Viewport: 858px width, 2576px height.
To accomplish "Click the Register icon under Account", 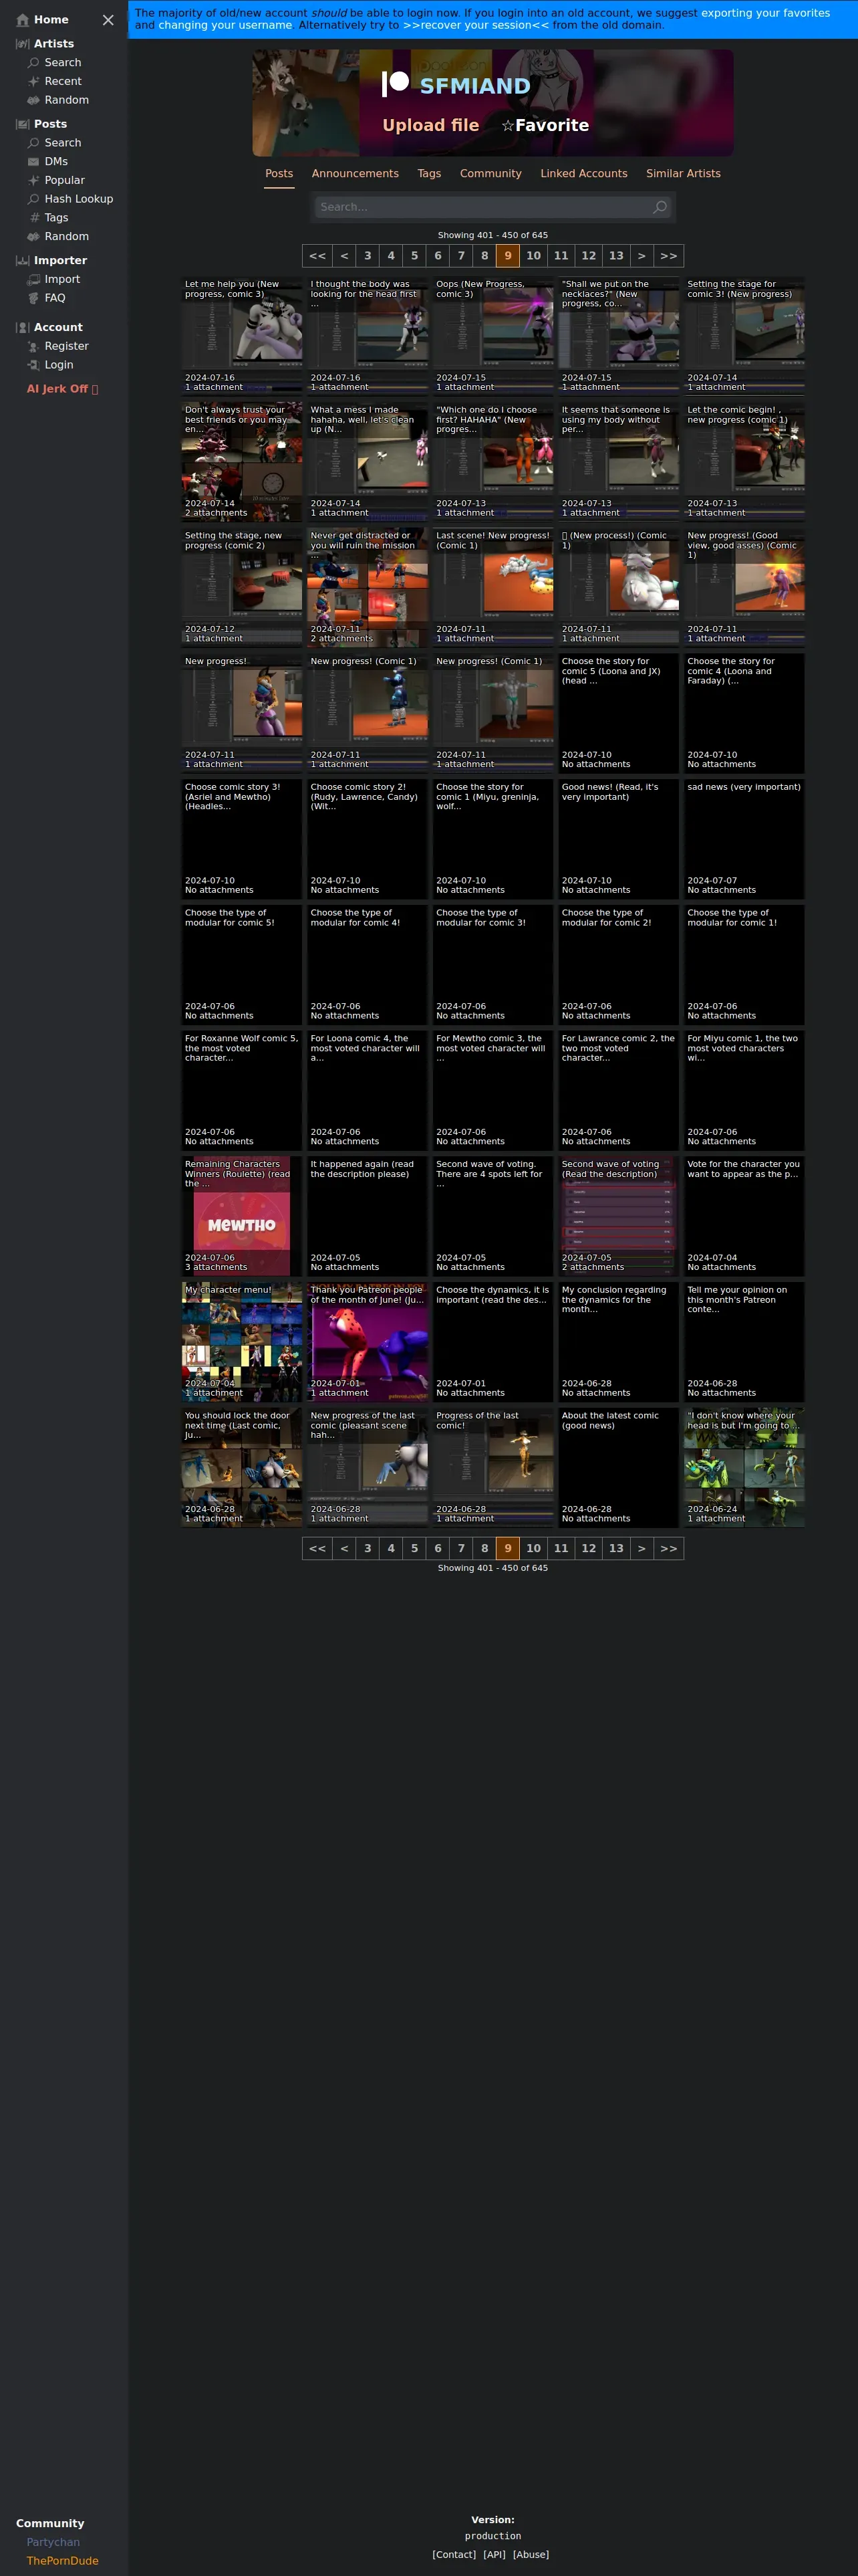I will coord(33,346).
